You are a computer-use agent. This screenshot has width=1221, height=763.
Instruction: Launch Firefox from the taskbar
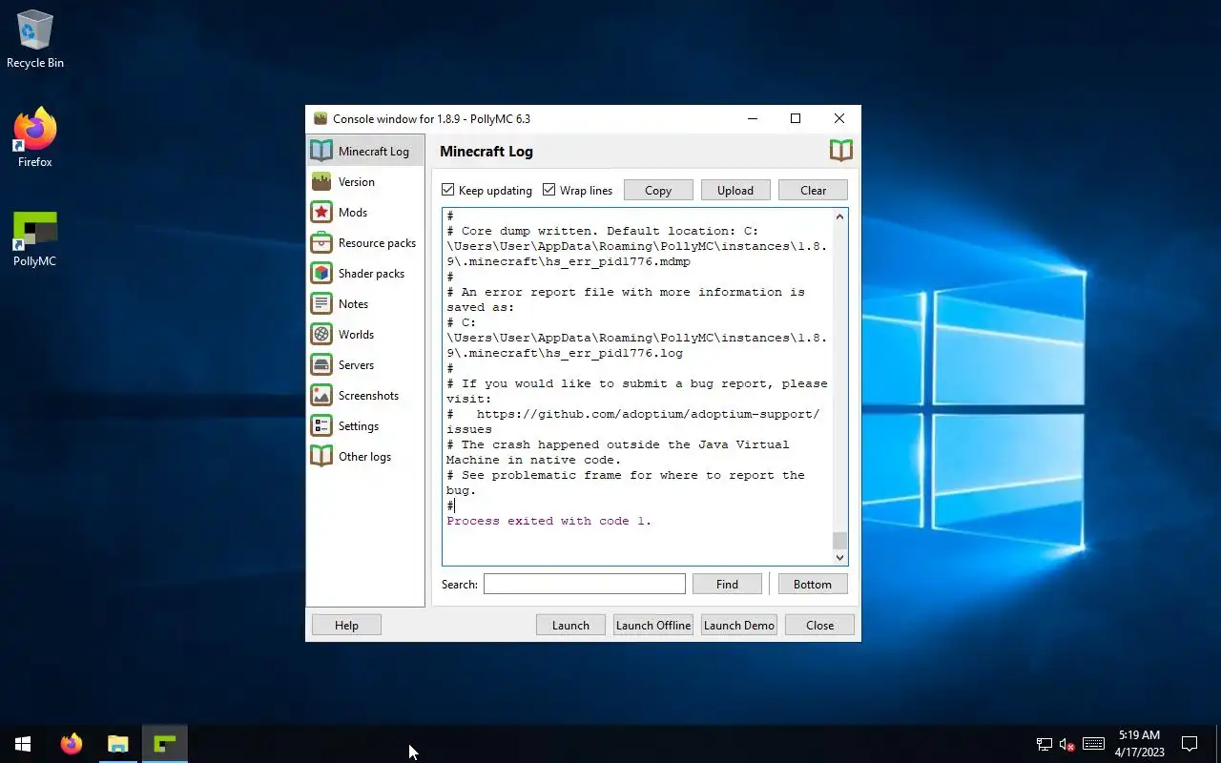72,744
